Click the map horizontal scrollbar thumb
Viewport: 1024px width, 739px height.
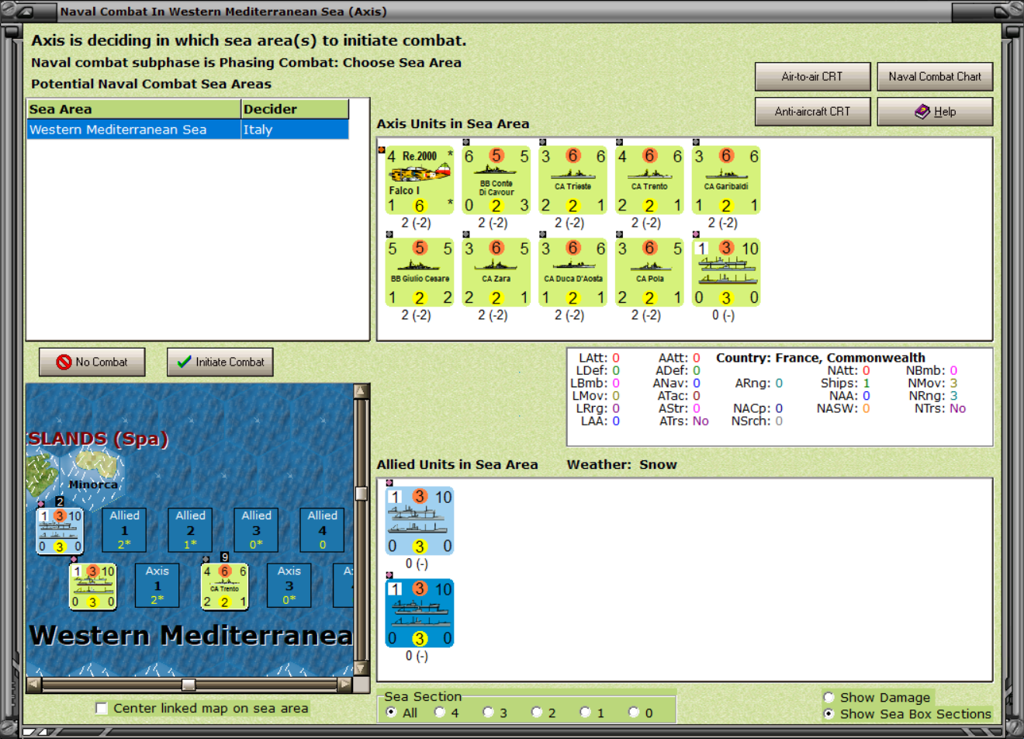tap(189, 684)
